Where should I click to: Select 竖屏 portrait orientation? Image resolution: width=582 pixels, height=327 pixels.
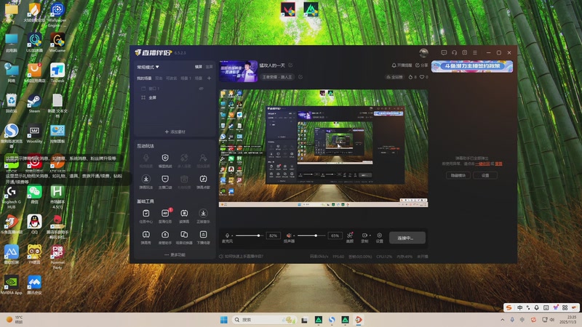(209, 67)
